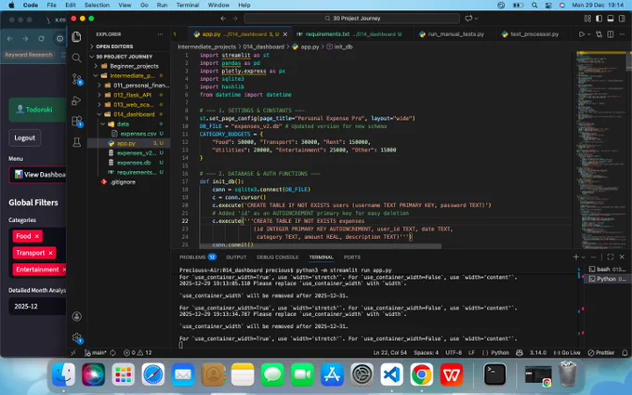
Task: Expand the Open Editors section
Action: [114, 46]
